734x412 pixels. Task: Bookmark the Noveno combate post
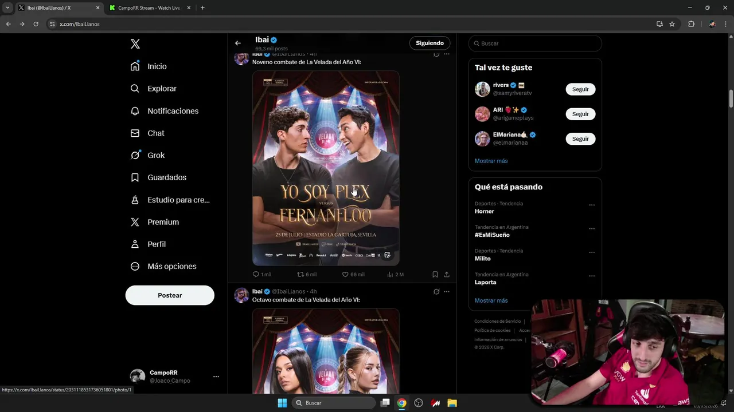(x=435, y=275)
